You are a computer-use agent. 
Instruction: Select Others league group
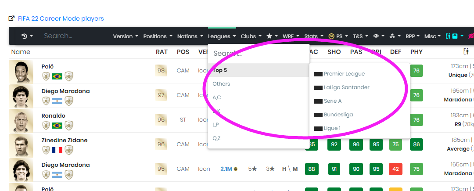pyautogui.click(x=259, y=84)
